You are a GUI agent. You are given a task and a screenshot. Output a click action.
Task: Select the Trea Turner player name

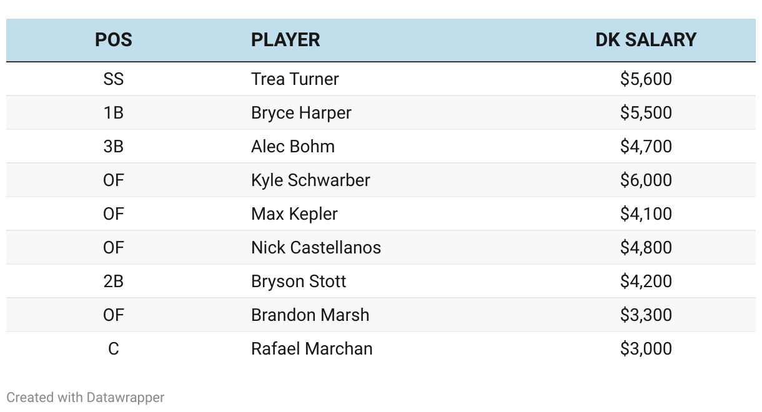click(295, 79)
